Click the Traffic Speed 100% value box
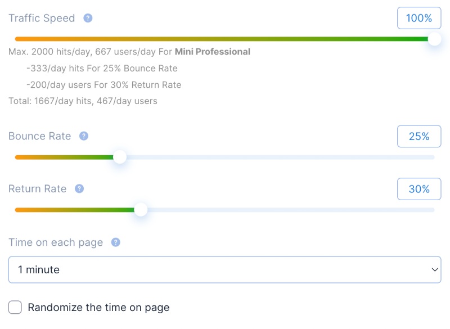 pos(419,18)
